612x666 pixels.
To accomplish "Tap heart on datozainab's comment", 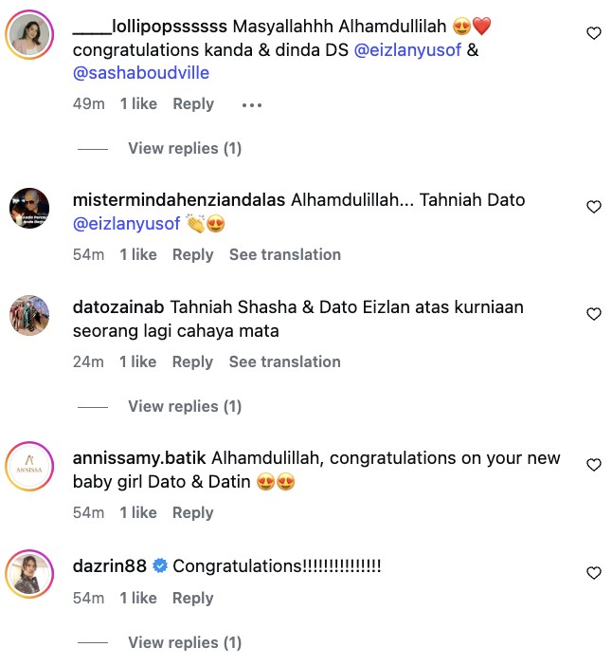I will pyautogui.click(x=594, y=314).
